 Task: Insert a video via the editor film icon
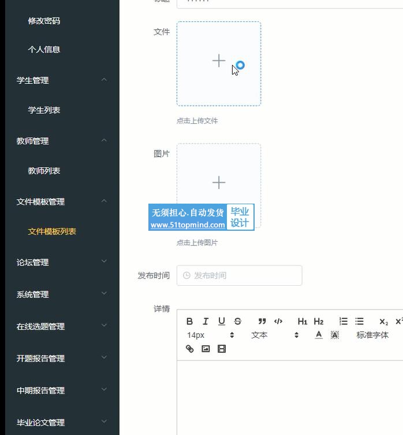click(x=222, y=349)
